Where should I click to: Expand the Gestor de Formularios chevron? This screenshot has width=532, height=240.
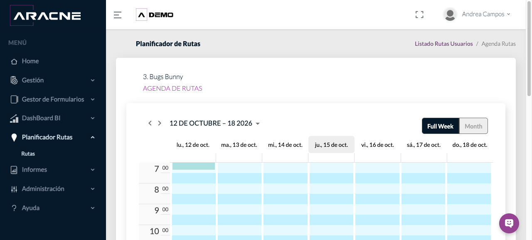pos(93,99)
